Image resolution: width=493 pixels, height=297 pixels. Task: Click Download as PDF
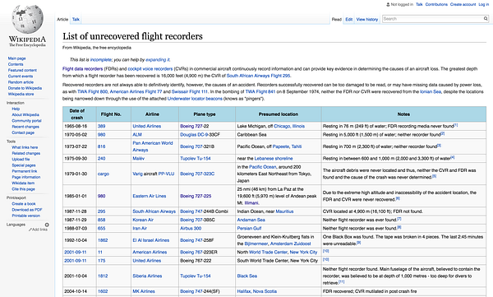click(x=27, y=210)
